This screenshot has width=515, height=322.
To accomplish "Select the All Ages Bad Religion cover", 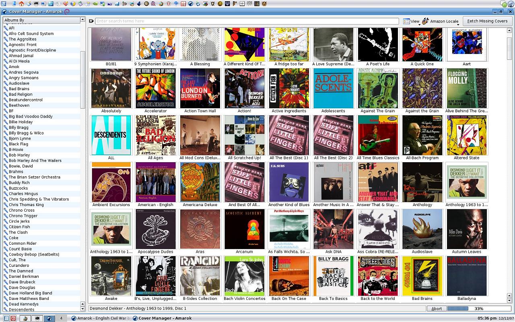I will (156, 135).
